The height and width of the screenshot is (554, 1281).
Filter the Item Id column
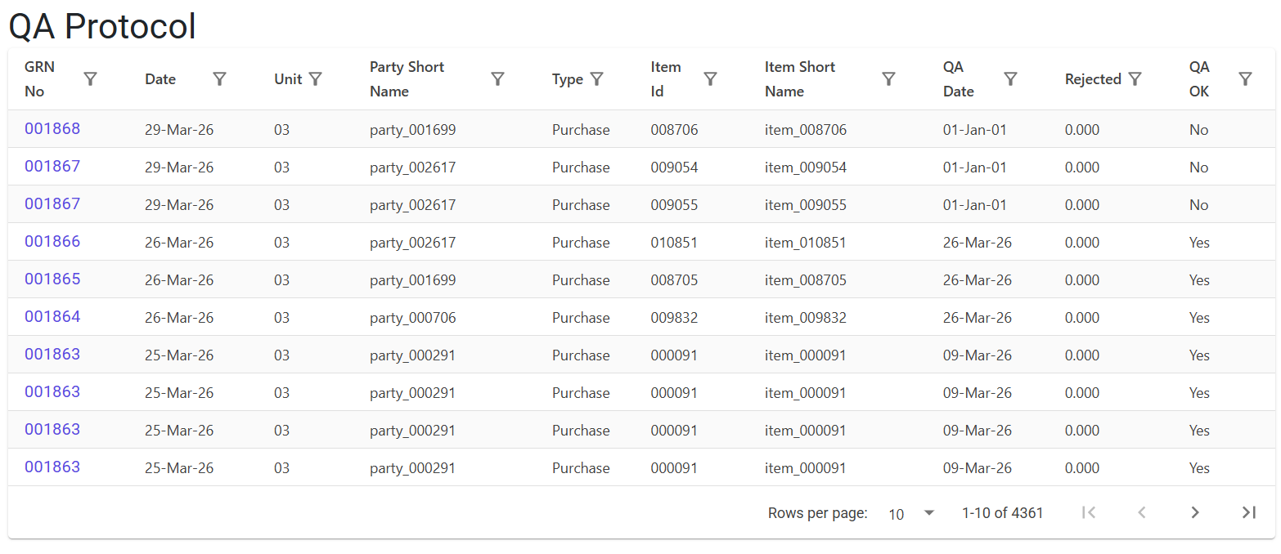pos(711,79)
